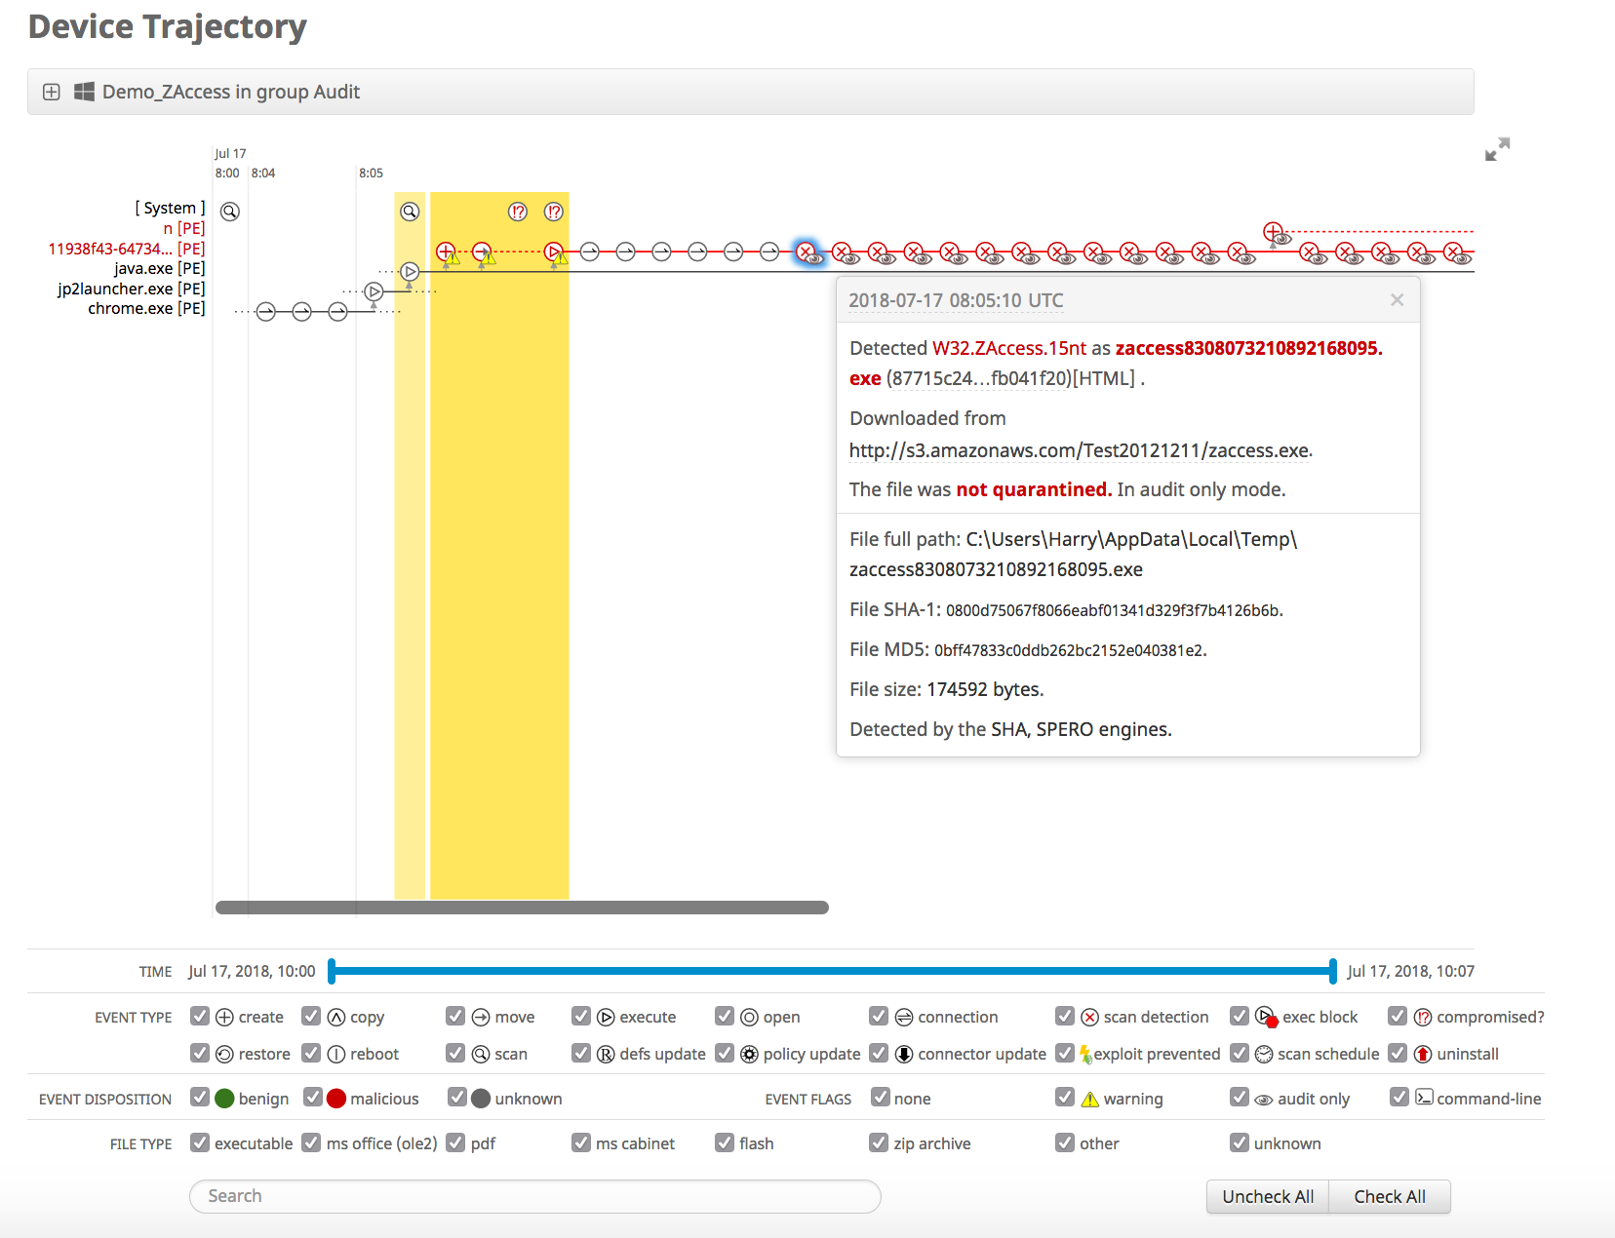Toggle the executable file type checkbox
This screenshot has width=1615, height=1238.
point(200,1142)
